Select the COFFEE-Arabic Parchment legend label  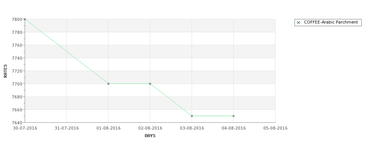(x=331, y=22)
